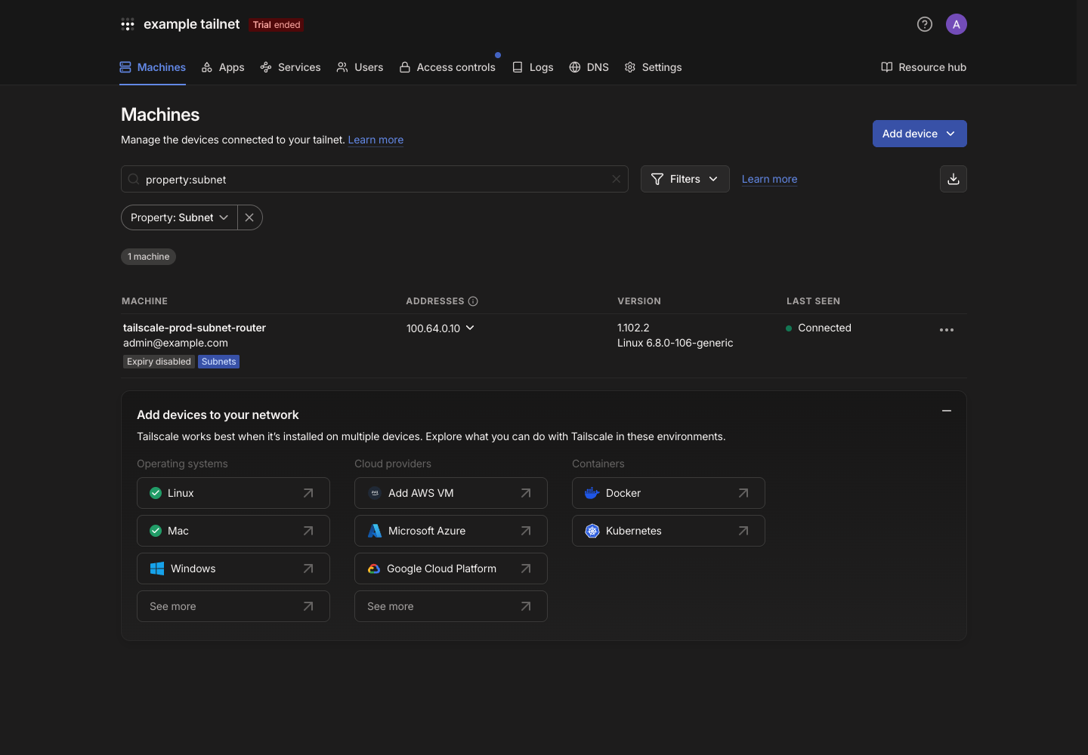The width and height of the screenshot is (1088, 755).
Task: Click See more under Cloud providers
Action: pos(451,606)
